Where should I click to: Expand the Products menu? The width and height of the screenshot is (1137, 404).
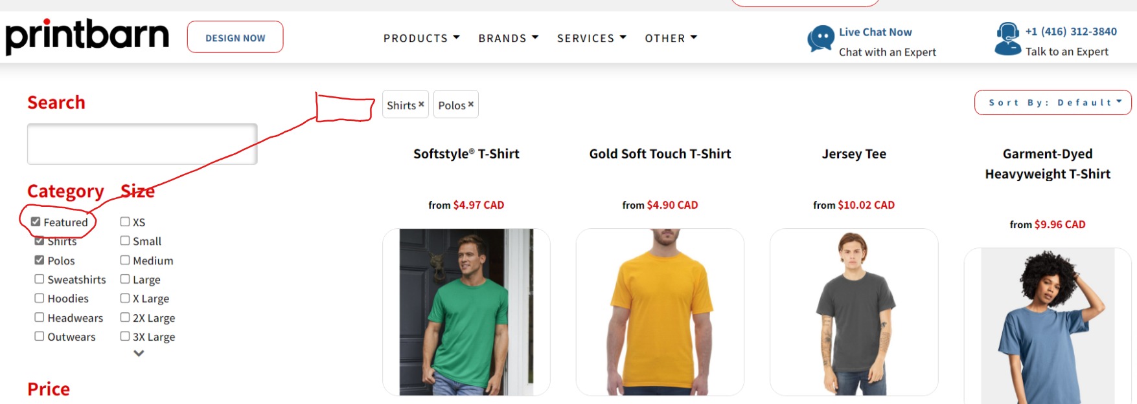click(421, 38)
